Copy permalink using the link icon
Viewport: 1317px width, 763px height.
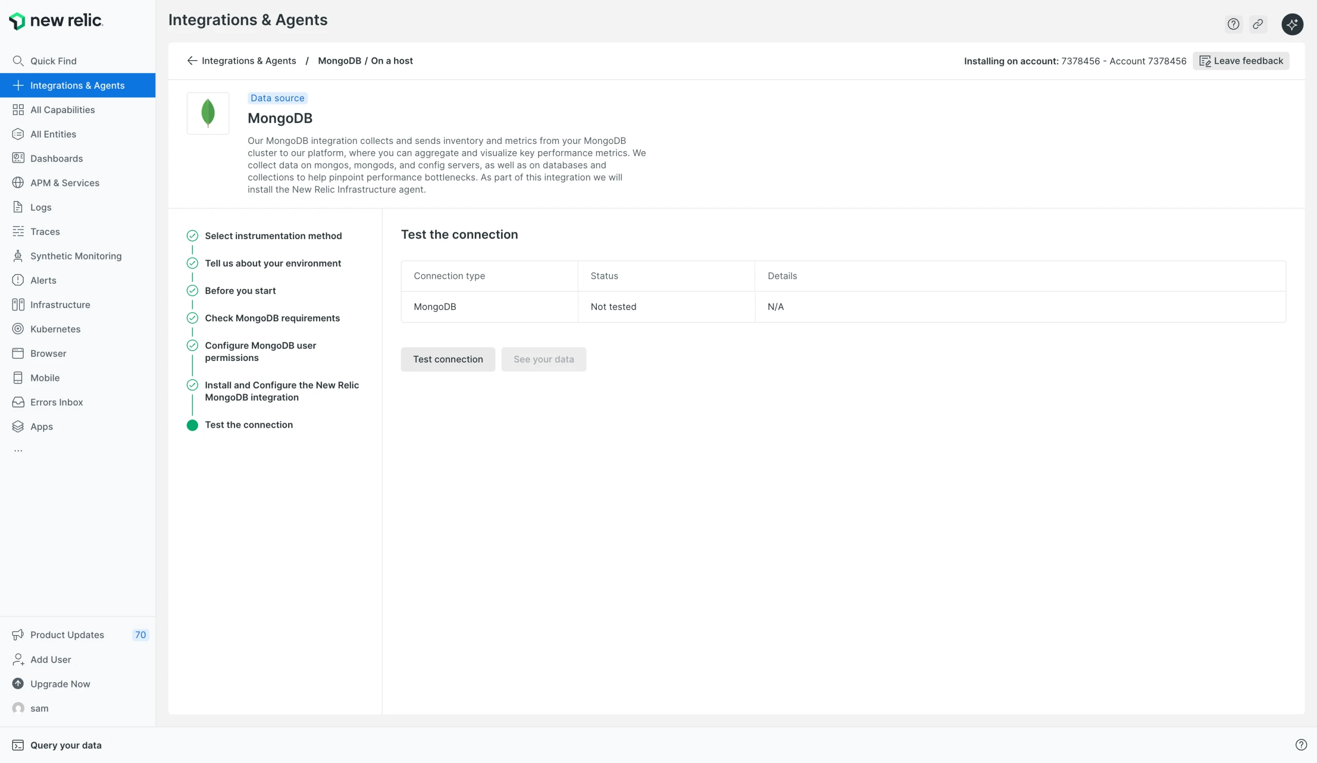pos(1258,24)
